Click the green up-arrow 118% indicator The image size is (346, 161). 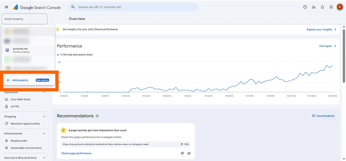[185, 144]
